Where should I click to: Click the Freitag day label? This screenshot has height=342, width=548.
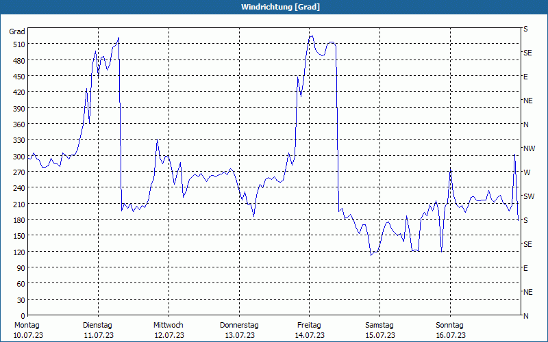[x=310, y=325]
